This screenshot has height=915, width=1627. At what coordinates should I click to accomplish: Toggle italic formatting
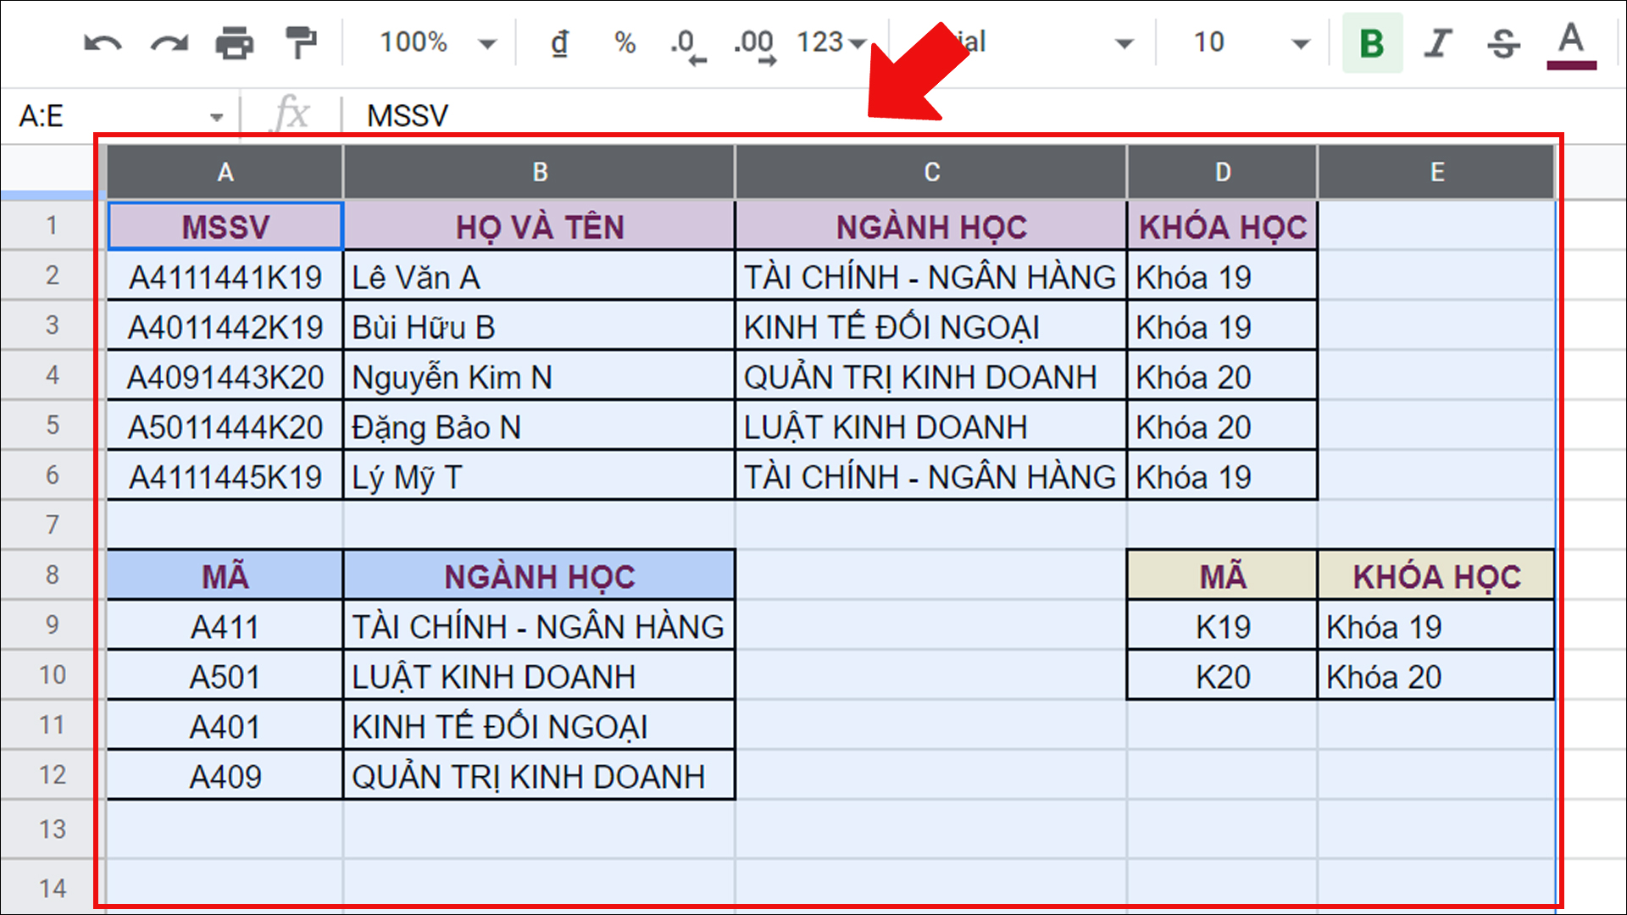click(x=1436, y=42)
